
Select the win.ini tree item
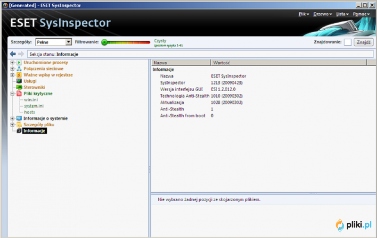[31, 100]
